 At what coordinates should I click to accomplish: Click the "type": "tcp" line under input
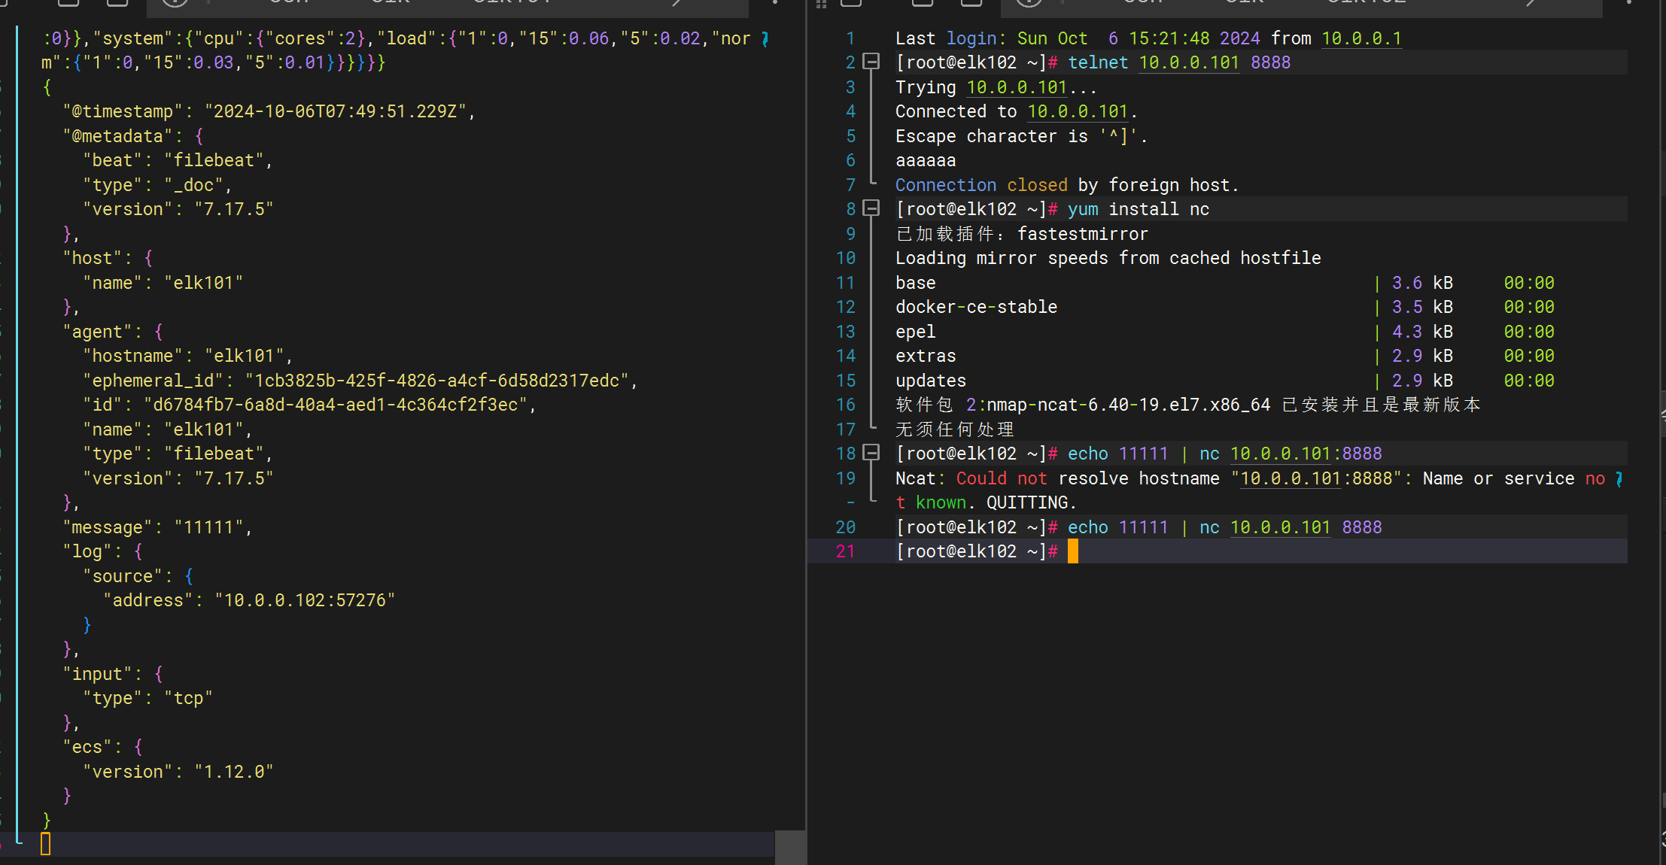tap(147, 698)
